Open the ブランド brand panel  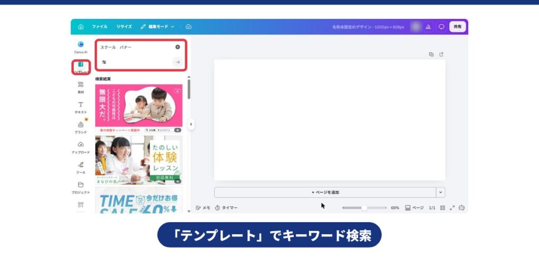coord(81,127)
